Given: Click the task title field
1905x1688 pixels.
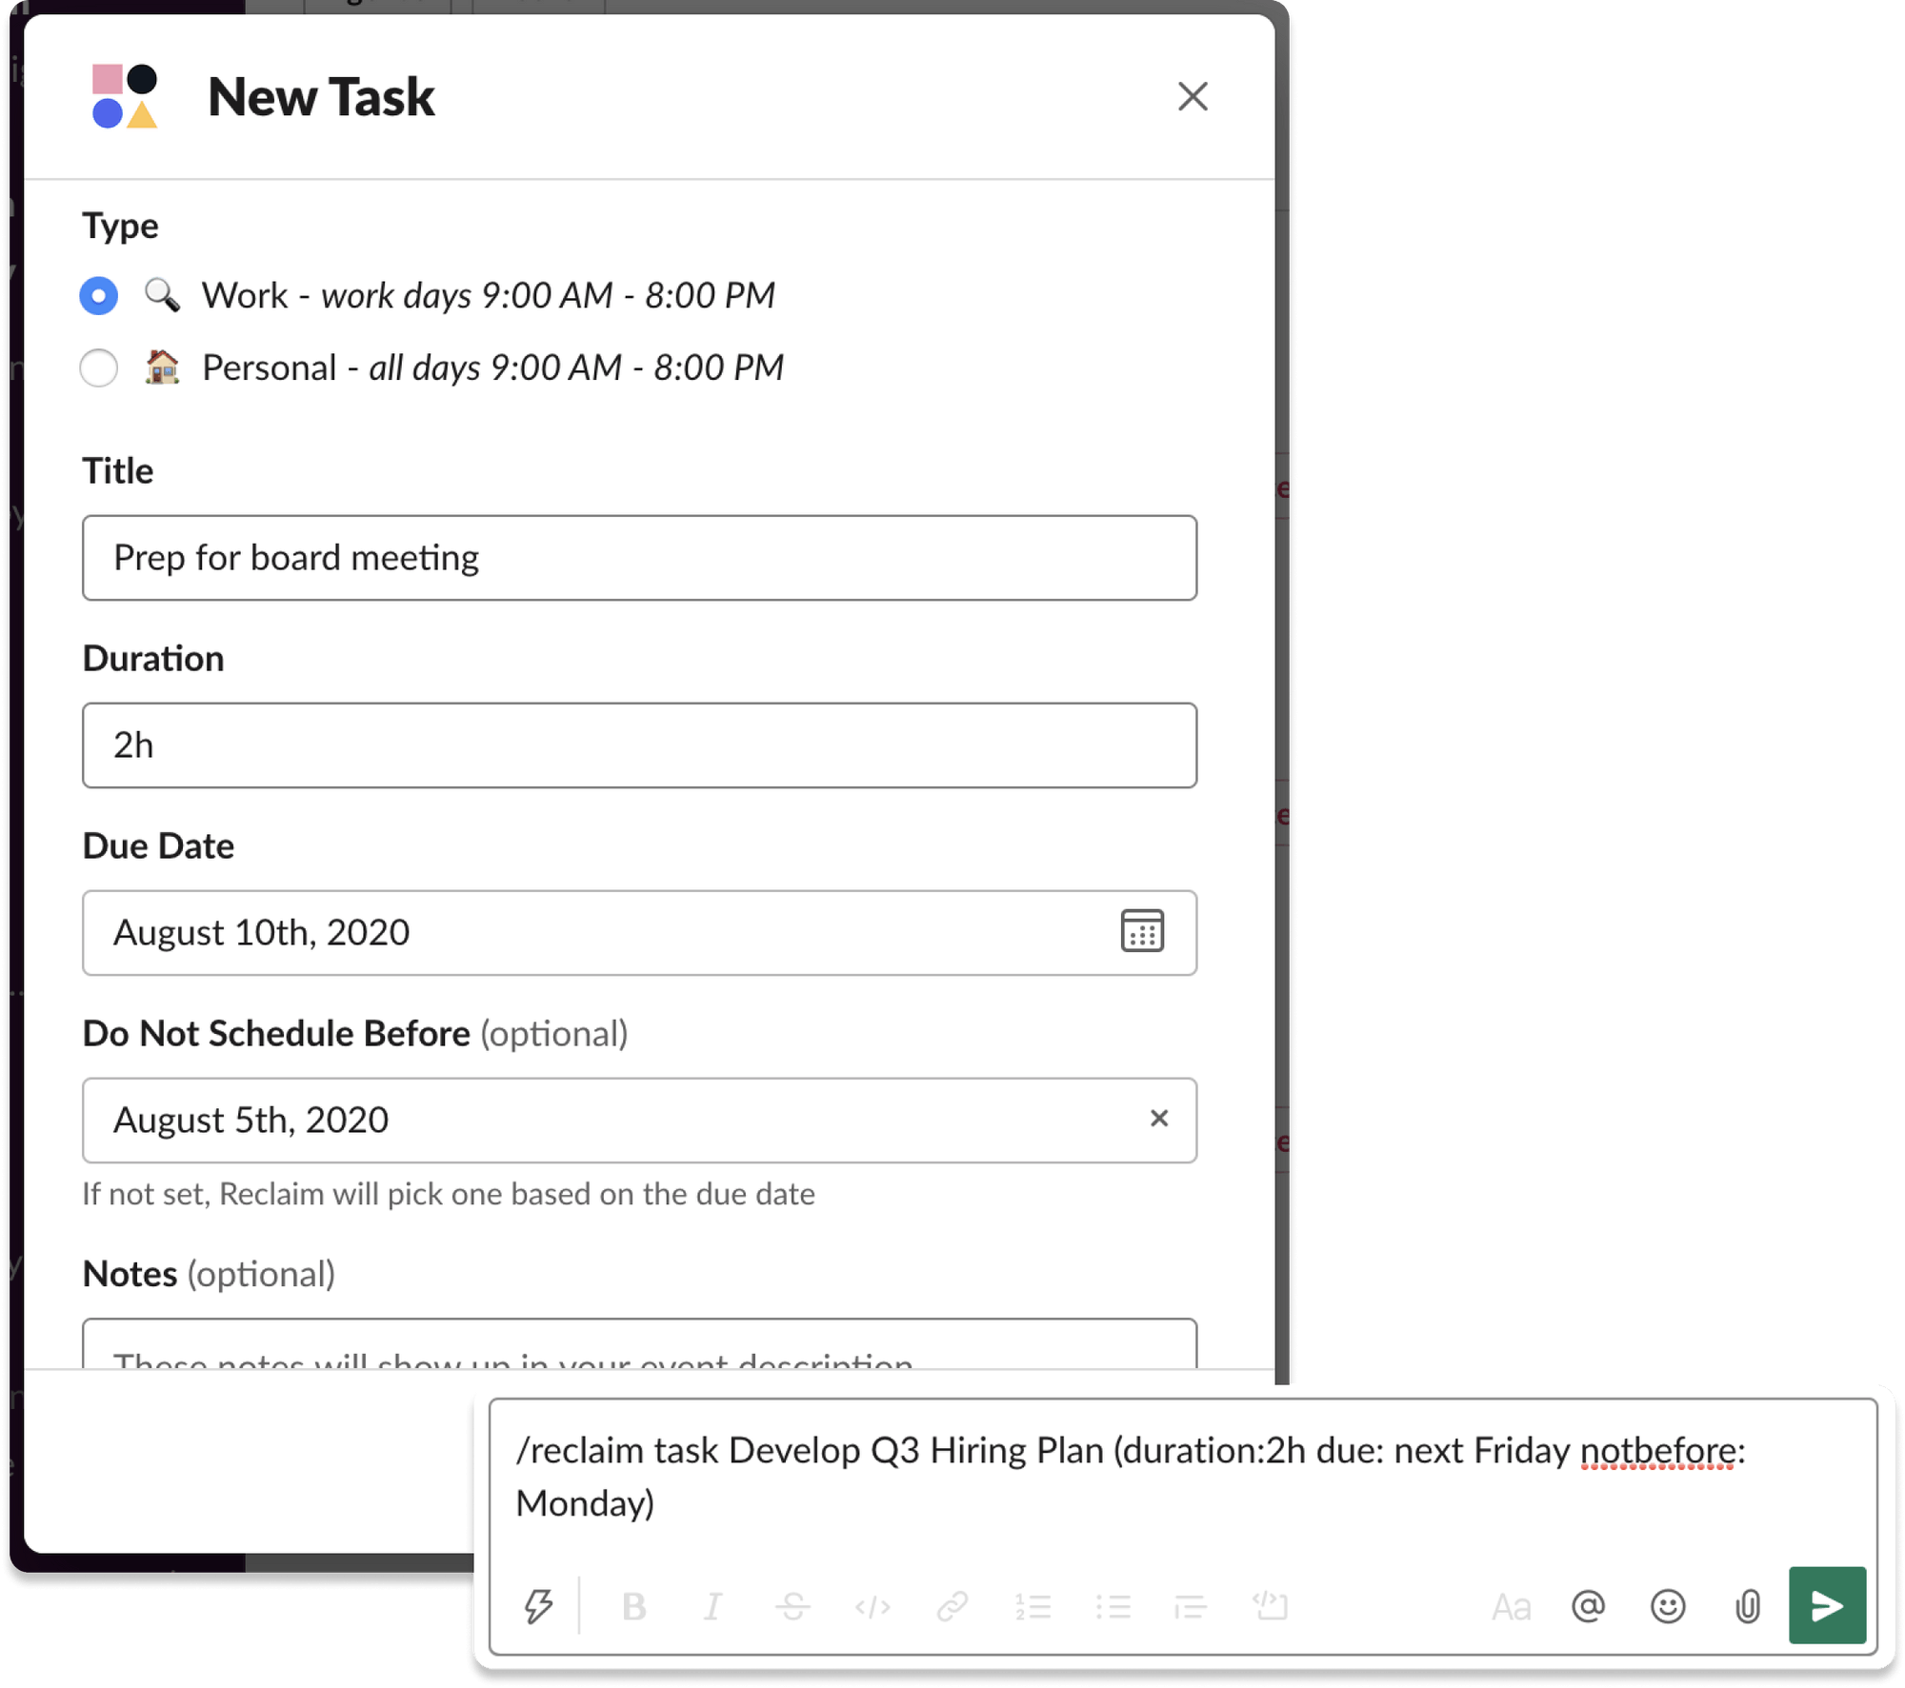Looking at the screenshot, I should pyautogui.click(x=638, y=557).
